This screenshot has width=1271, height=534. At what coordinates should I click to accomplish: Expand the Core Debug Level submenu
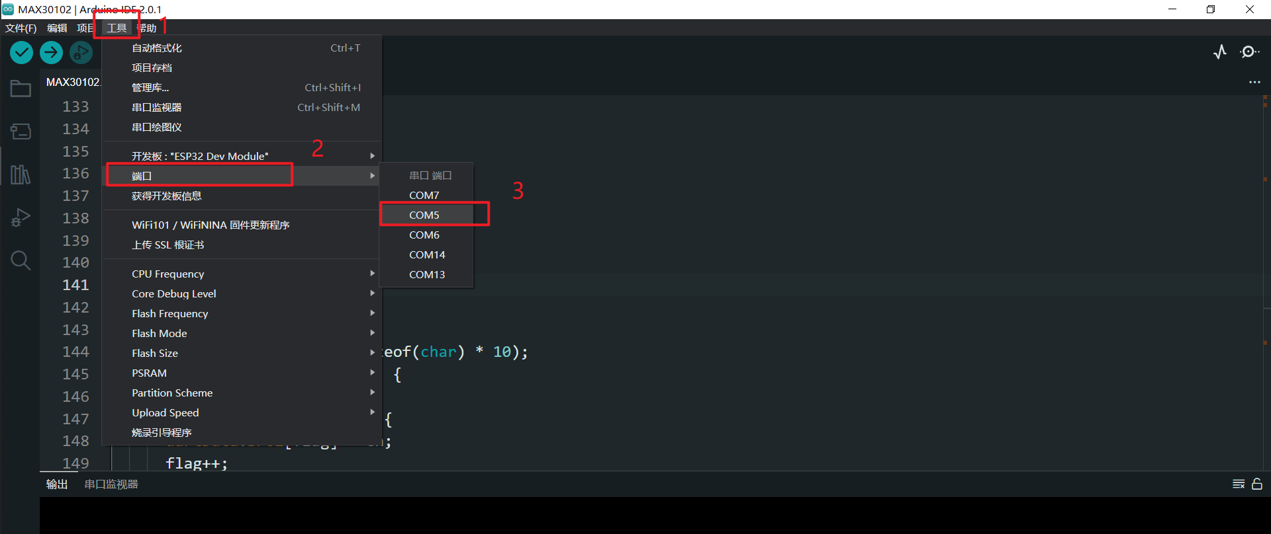click(x=242, y=293)
